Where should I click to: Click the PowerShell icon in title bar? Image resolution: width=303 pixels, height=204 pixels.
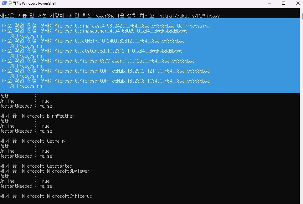pos(4,3)
